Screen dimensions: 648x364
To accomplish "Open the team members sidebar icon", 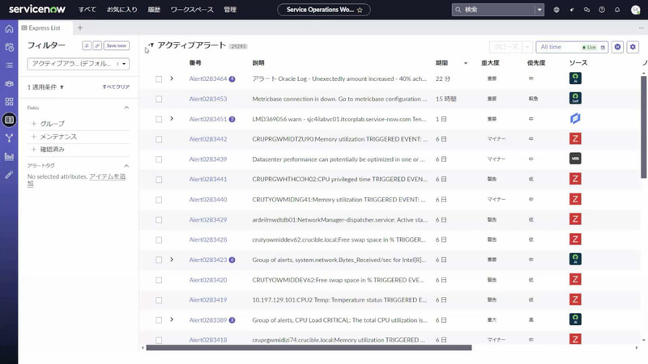I will [9, 83].
